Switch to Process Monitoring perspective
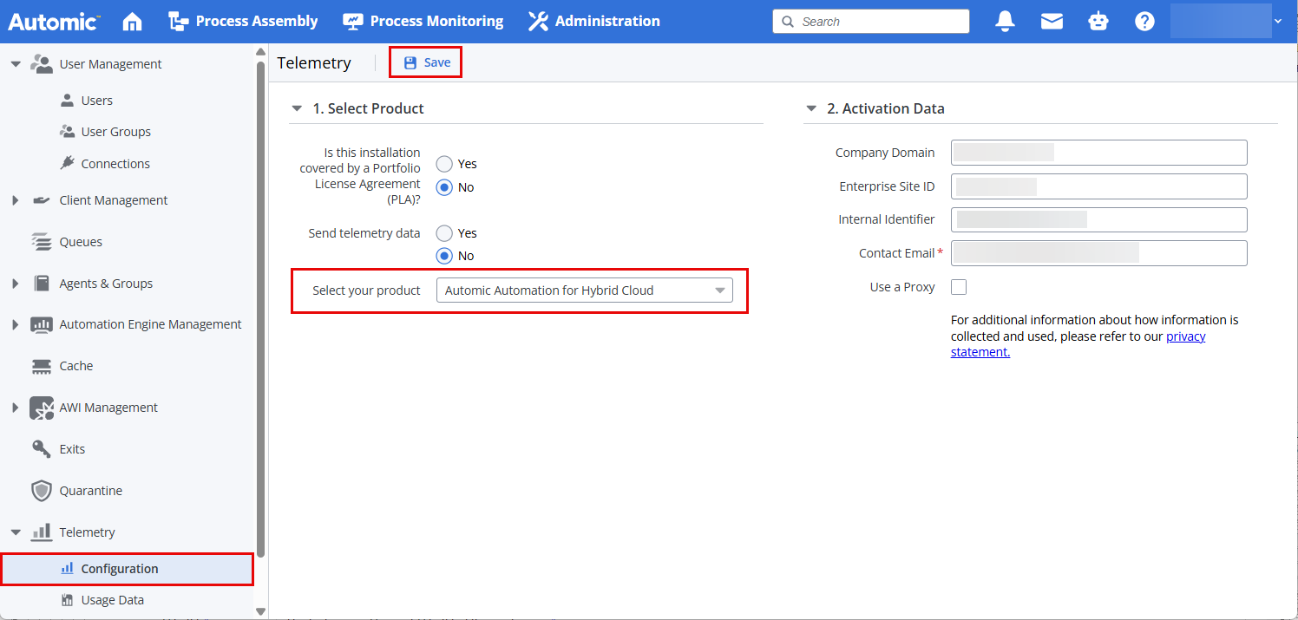 423,22
